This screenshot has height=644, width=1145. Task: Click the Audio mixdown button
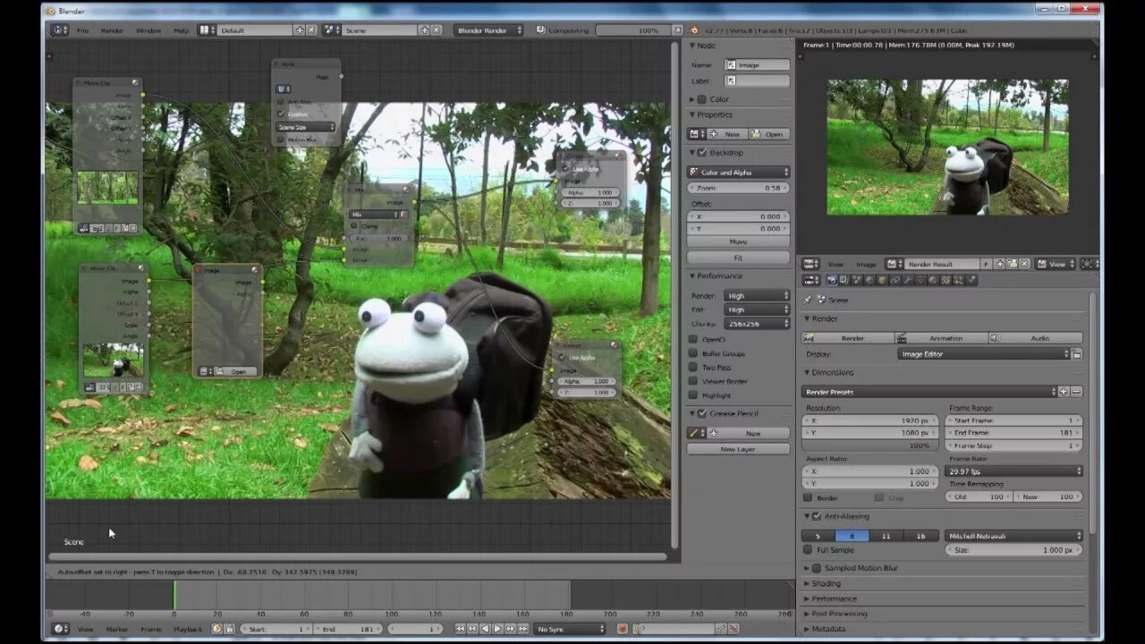[x=1035, y=338]
